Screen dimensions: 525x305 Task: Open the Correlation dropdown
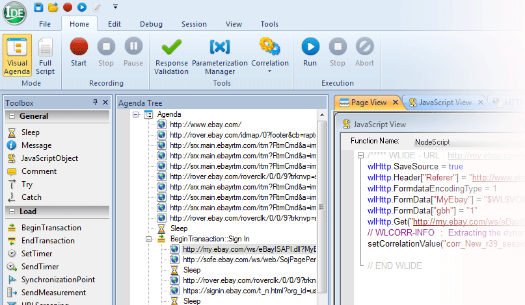click(269, 55)
